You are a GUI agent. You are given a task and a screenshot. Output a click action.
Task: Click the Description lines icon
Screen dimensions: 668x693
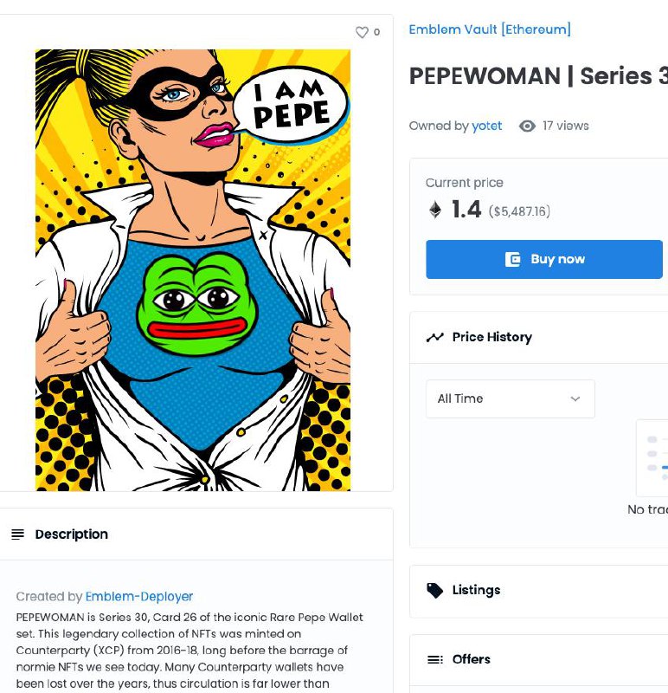click(x=17, y=534)
